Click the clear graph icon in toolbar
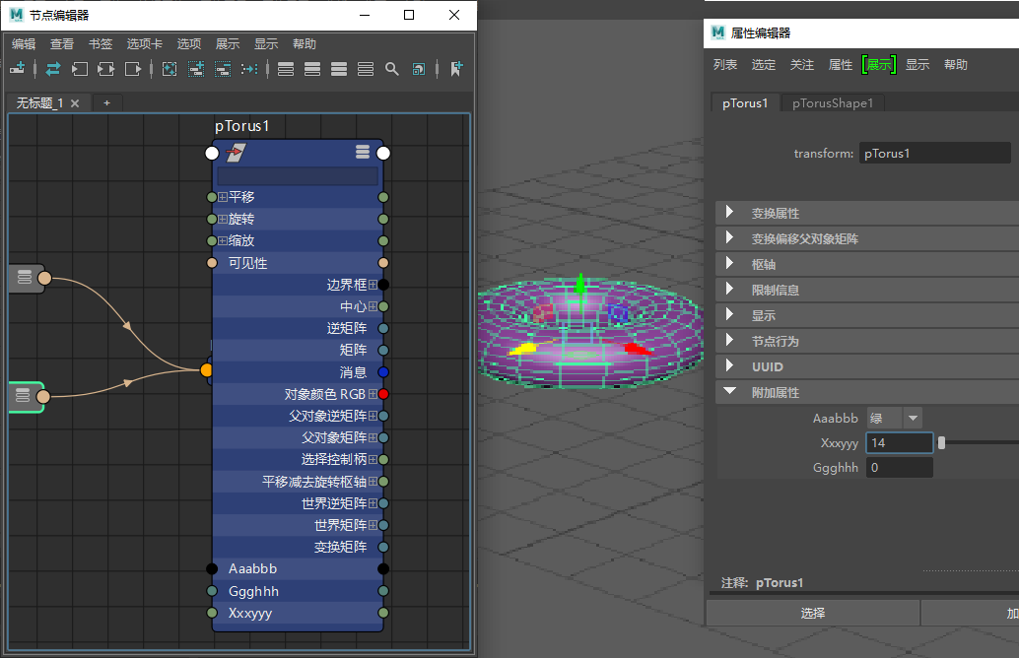The width and height of the screenshot is (1019, 658). [x=169, y=68]
